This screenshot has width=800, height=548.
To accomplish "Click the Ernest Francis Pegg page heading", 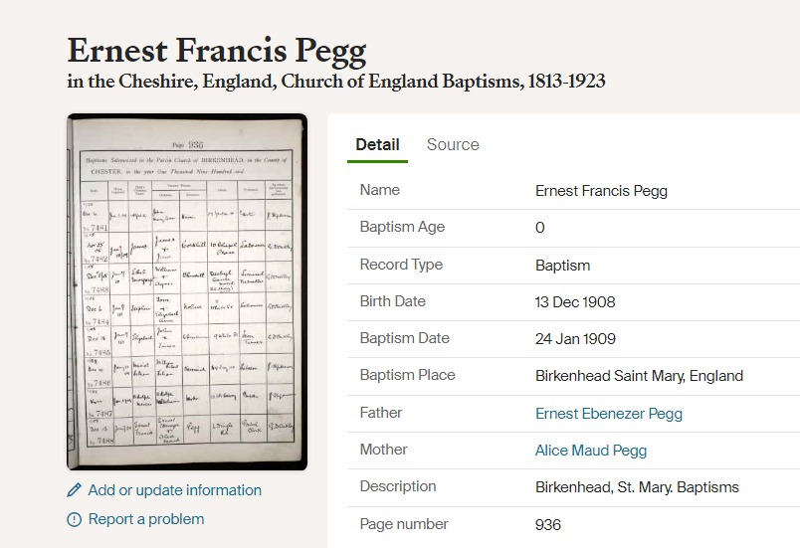I will point(217,51).
